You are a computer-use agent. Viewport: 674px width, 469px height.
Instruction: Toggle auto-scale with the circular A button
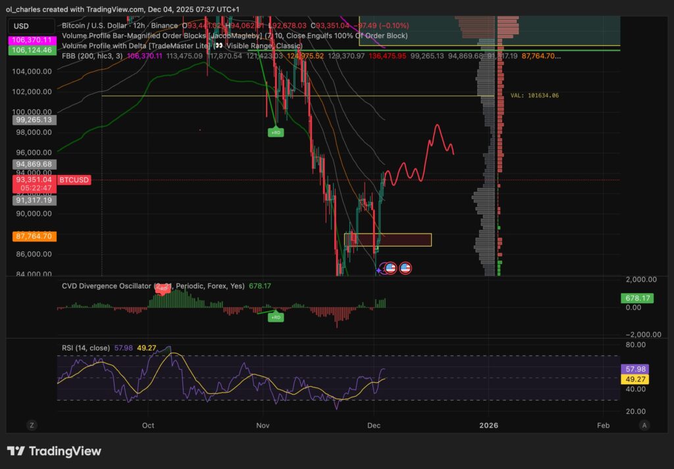click(x=643, y=426)
